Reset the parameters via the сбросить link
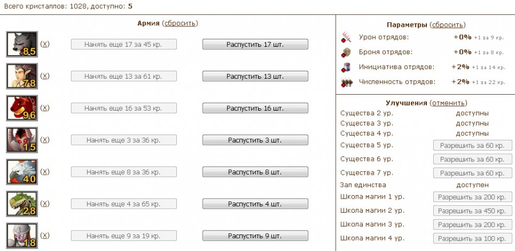 point(447,25)
